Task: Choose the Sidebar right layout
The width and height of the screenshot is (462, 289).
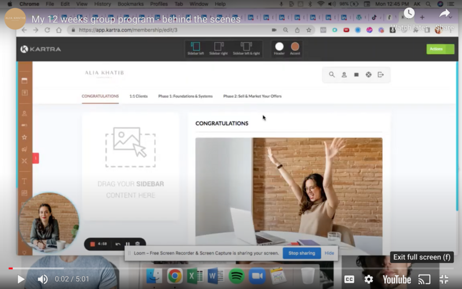Action: 218,49
